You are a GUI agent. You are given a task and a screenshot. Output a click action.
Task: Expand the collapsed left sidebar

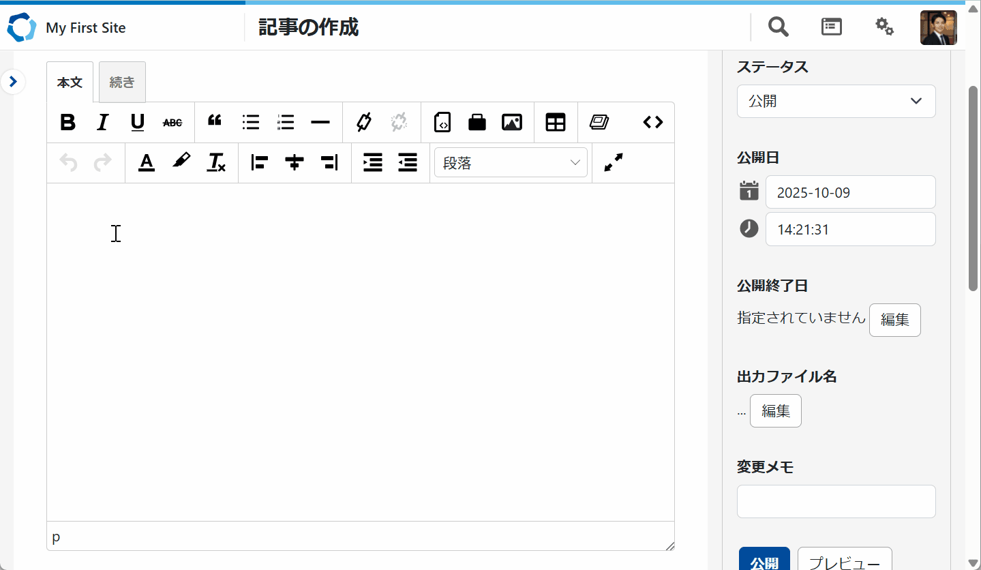click(13, 82)
